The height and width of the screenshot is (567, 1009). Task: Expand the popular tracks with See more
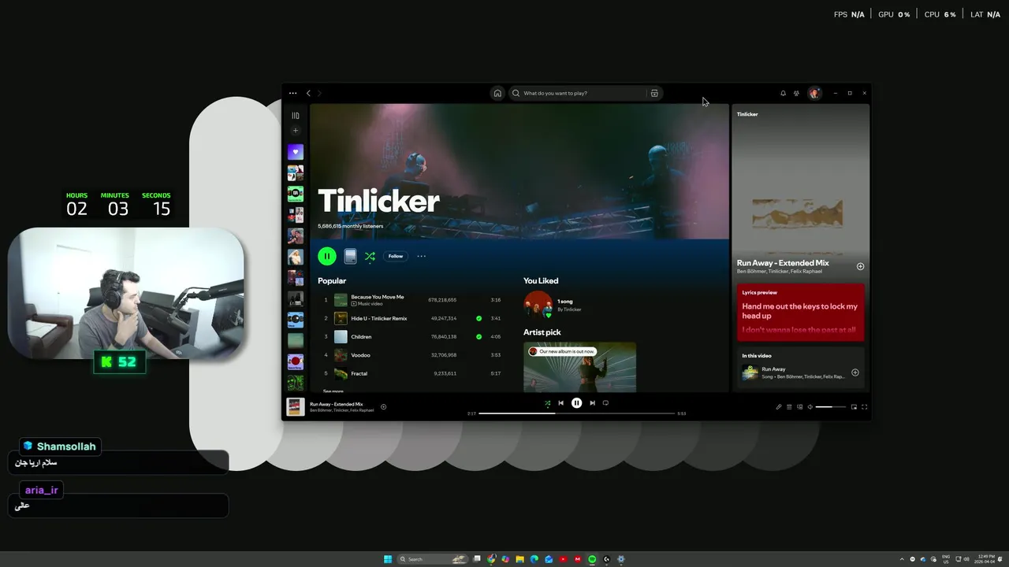pos(333,391)
